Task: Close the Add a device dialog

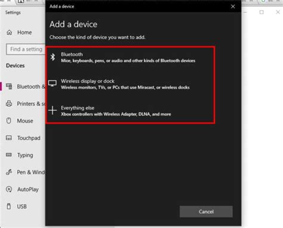Action: [x=233, y=7]
